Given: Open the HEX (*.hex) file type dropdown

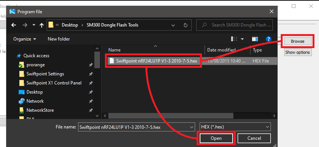Looking at the screenshot, I should click(235, 127).
